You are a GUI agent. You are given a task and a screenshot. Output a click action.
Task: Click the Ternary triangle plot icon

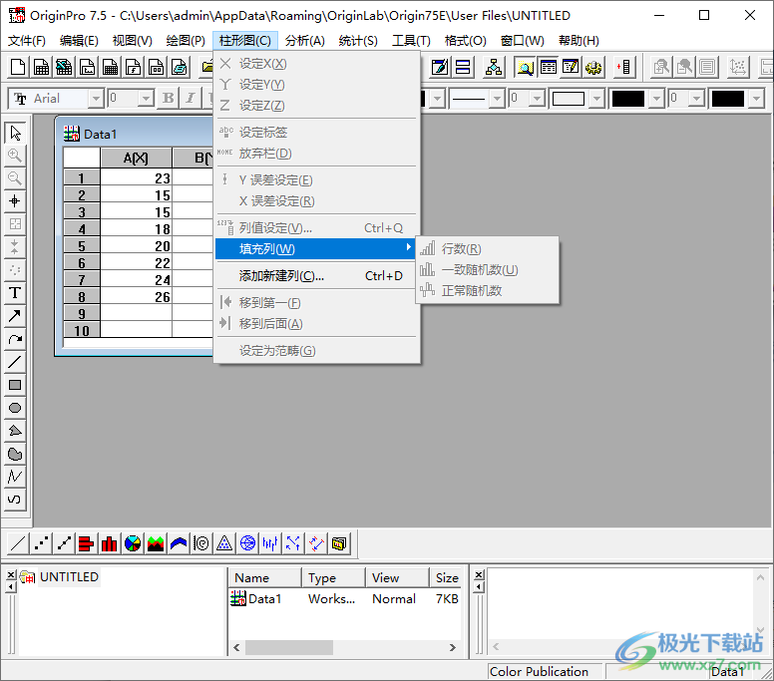click(224, 543)
